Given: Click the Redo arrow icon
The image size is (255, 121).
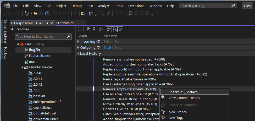Looking at the screenshot, I should (x=64, y=14).
